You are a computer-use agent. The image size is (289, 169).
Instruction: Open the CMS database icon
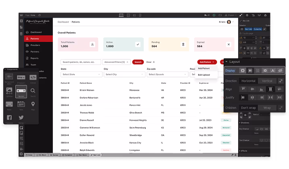21,34
